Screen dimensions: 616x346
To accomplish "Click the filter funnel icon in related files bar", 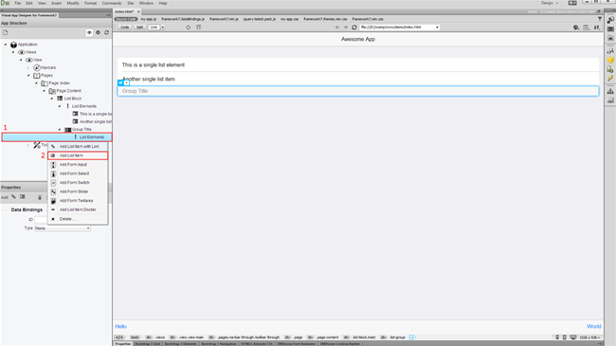I will (600, 19).
